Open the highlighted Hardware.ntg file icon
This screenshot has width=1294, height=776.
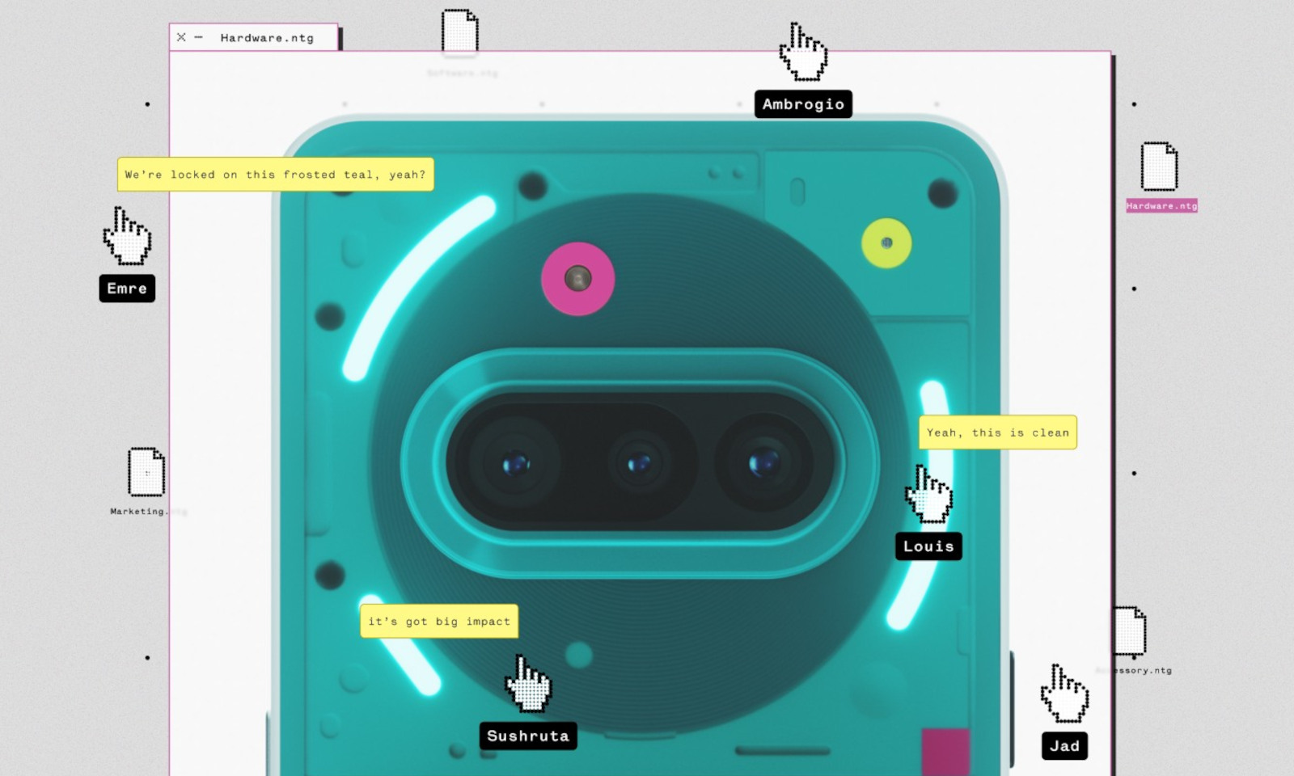tap(1159, 167)
